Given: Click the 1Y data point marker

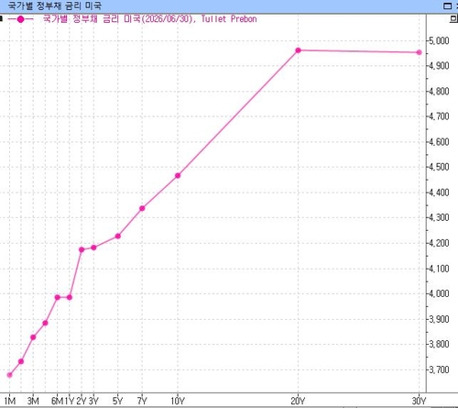Looking at the screenshot, I should pyautogui.click(x=70, y=297).
